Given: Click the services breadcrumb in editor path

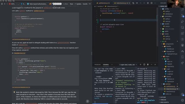Looking at the screenshot, I should tap(100, 6).
